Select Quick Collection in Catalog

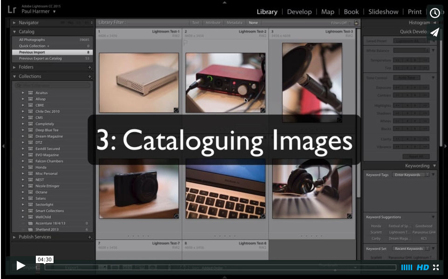[52, 46]
